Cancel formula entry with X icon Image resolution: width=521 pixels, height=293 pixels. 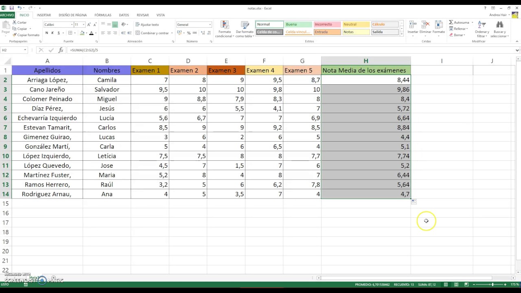coord(41,50)
